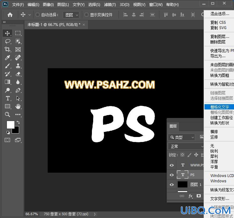Open the 图层 auto-select dropdown
This screenshot has width=234, height=218.
click(71, 15)
